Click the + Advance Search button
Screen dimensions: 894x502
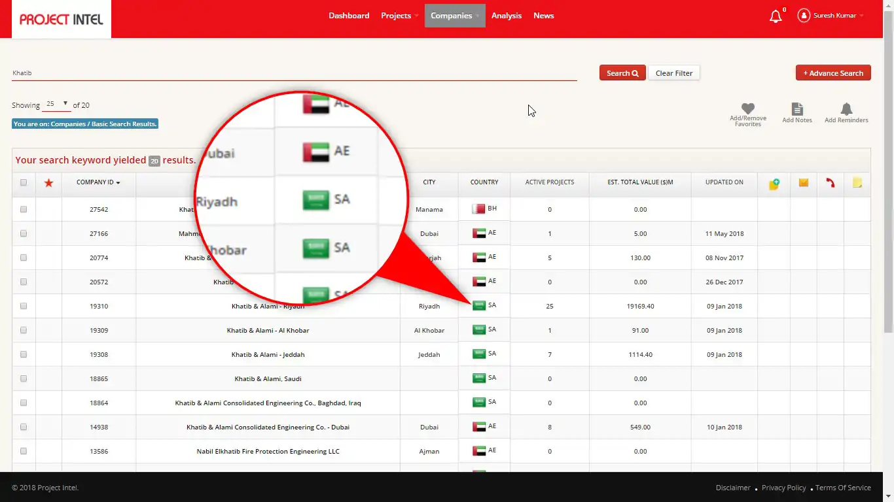[833, 73]
